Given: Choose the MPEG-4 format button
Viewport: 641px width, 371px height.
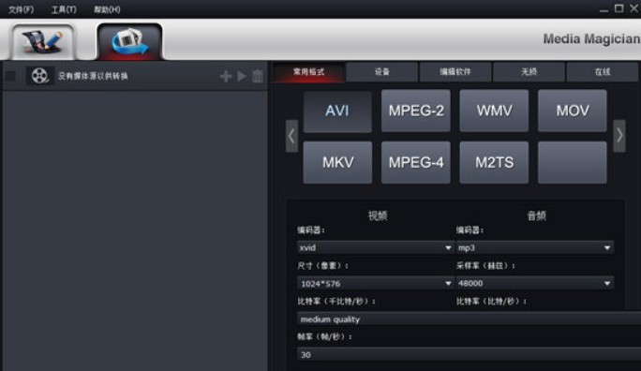Looking at the screenshot, I should click(416, 163).
